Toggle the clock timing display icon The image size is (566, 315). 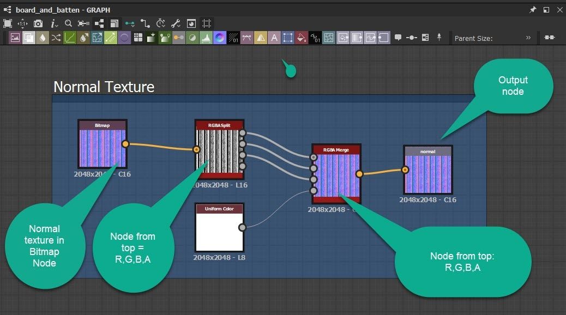coord(160,23)
